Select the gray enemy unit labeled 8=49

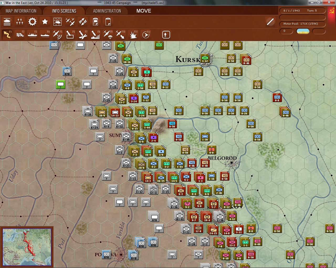coord(126,137)
